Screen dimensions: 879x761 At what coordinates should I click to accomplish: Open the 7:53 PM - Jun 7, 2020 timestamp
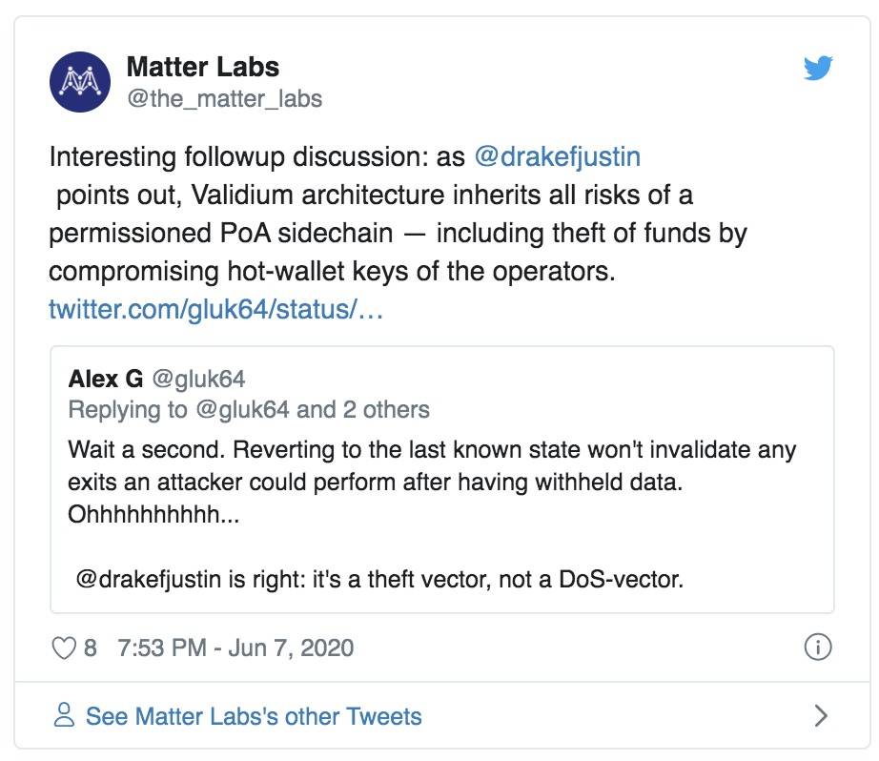235,648
